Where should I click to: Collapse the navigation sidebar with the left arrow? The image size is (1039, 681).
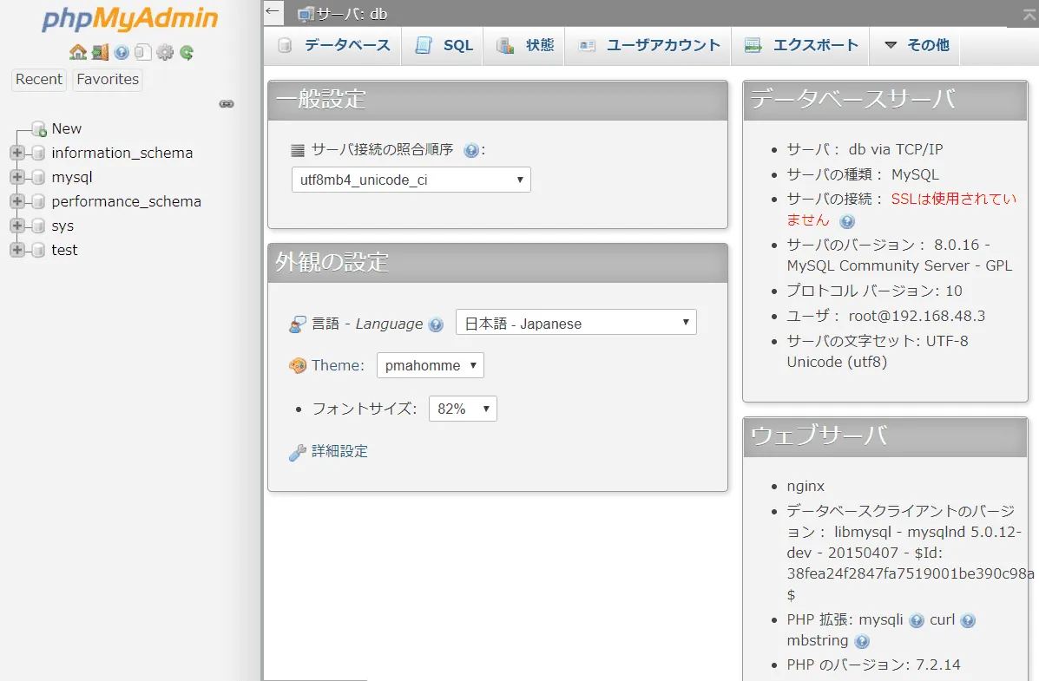(272, 11)
